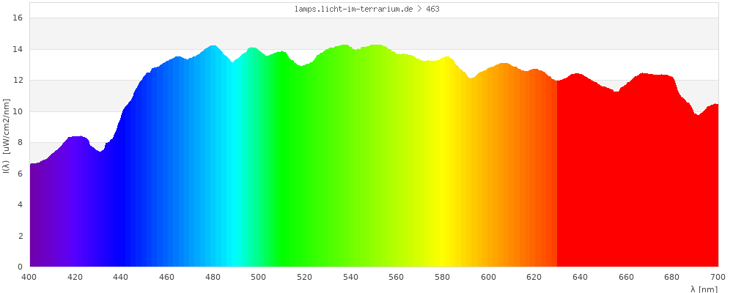Select the 10 tick label on the y-axis
733x293 pixels.
(18, 111)
